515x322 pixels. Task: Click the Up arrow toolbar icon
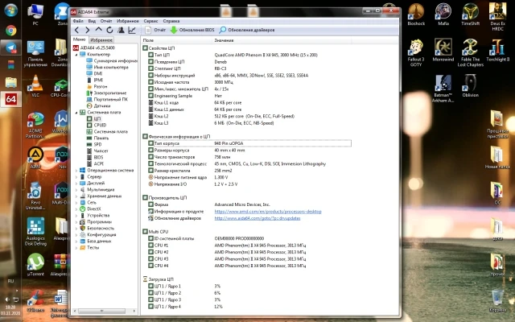click(x=98, y=30)
